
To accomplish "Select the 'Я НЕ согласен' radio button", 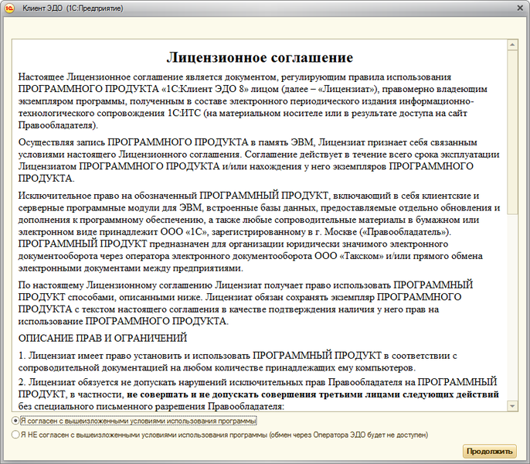I will [15, 435].
